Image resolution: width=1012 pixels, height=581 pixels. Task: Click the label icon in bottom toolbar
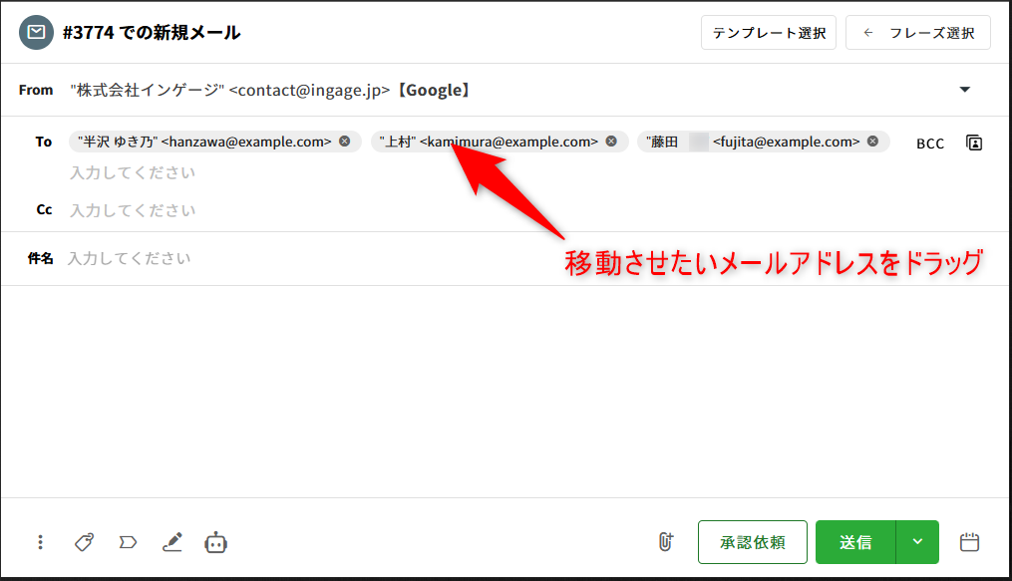[x=128, y=542]
